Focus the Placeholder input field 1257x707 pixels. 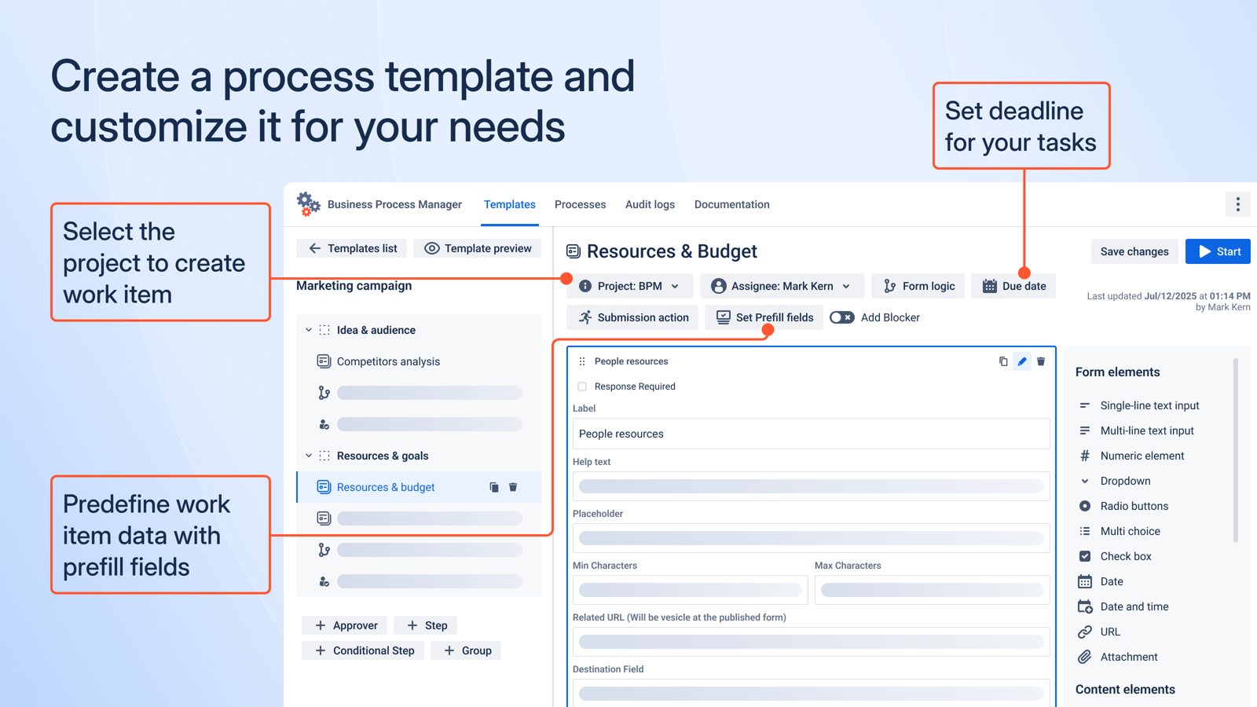coord(812,538)
